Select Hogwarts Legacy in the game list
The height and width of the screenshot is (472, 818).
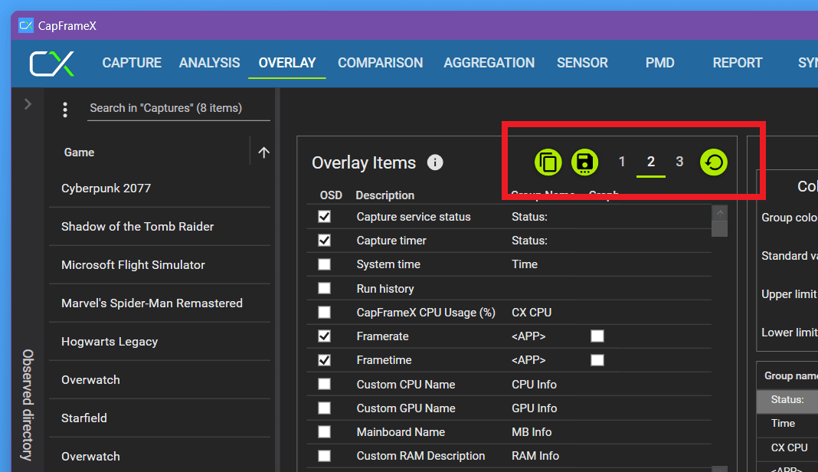tap(110, 342)
